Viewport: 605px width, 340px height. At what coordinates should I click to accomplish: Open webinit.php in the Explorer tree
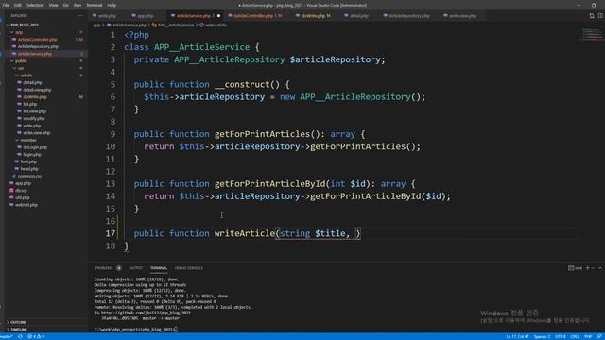[26, 205]
